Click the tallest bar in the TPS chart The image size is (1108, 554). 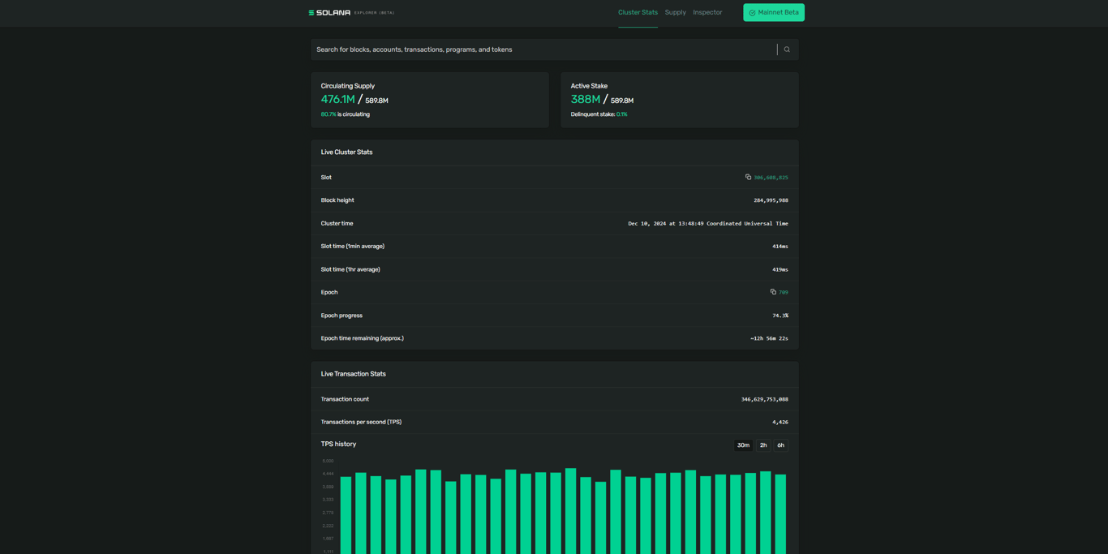pyautogui.click(x=570, y=503)
